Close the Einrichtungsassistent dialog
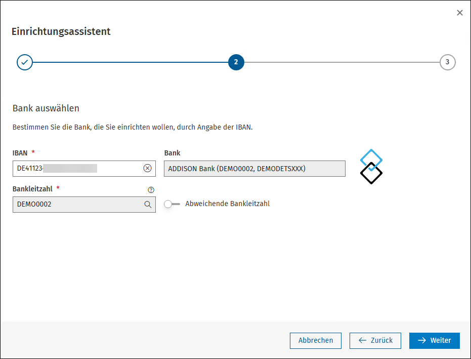Viewport: 471px width, 359px height. (459, 13)
